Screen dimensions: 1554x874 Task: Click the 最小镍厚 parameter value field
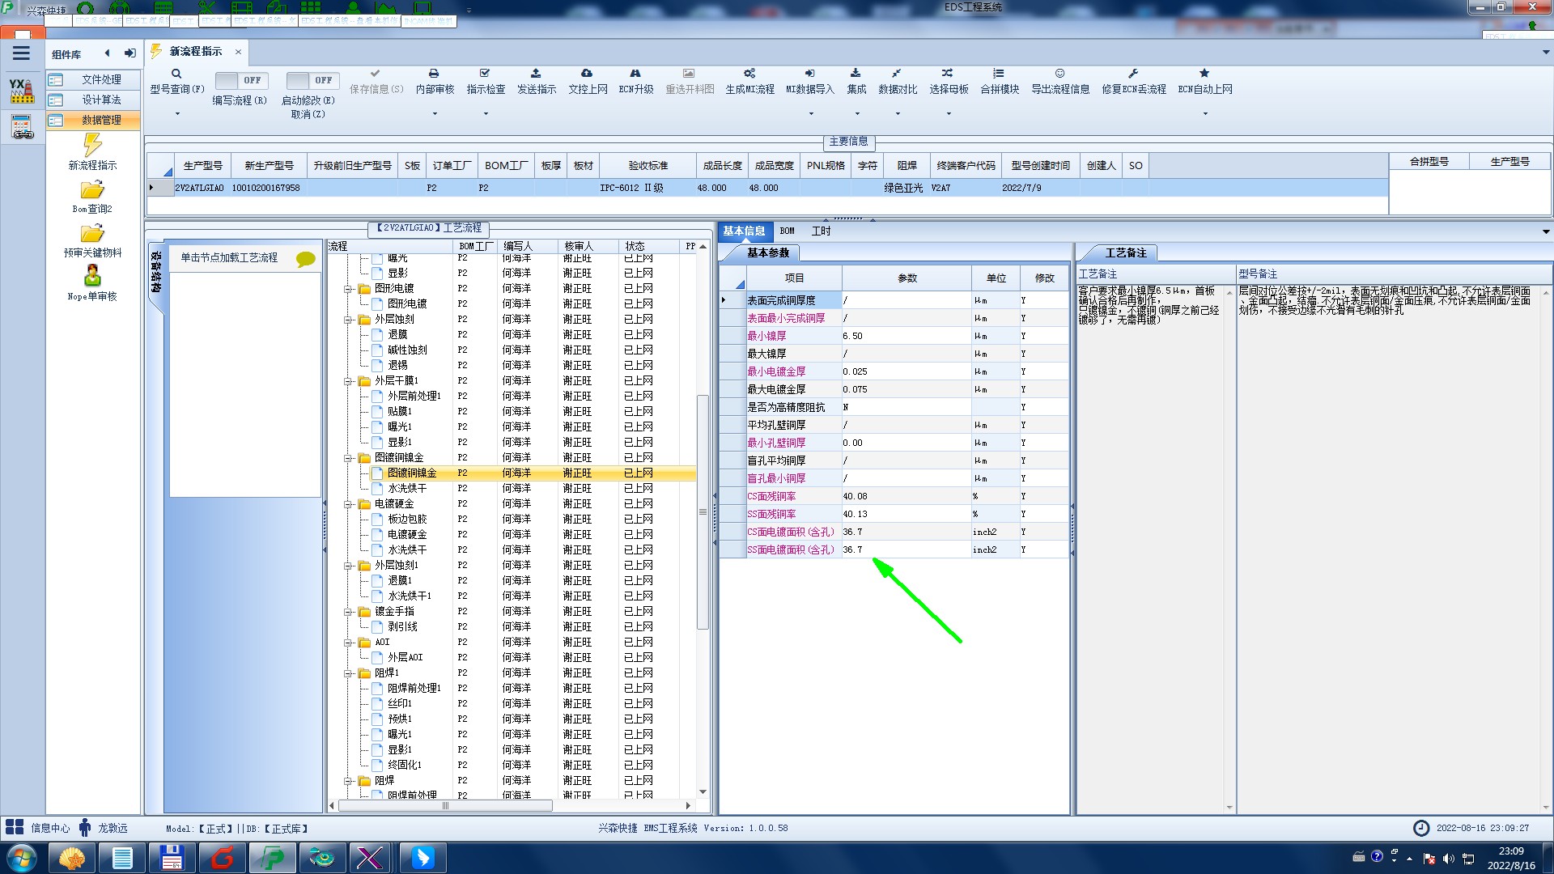click(905, 336)
